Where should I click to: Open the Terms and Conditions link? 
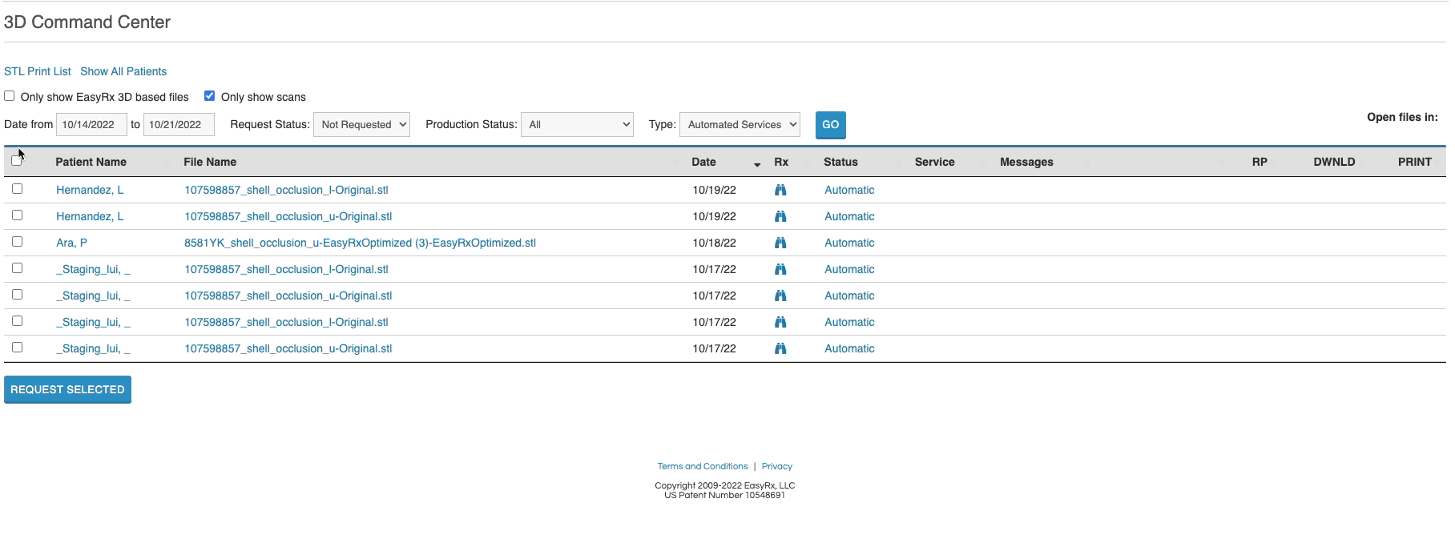(x=703, y=467)
